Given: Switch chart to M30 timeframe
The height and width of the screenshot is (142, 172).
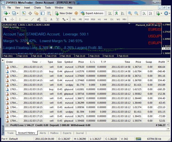Looking at the screenshot, I should [93, 20].
